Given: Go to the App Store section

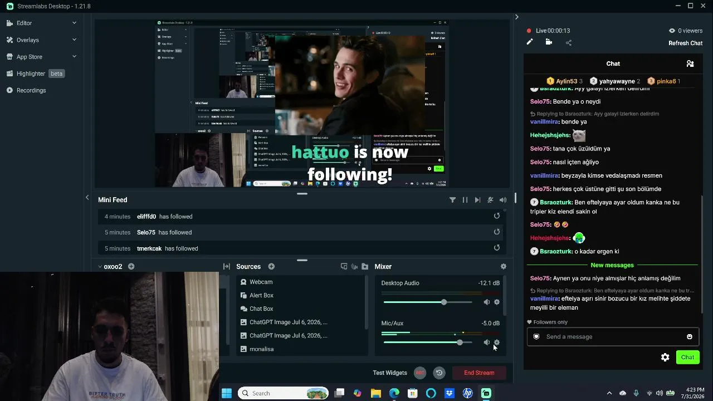Looking at the screenshot, I should click(x=29, y=57).
